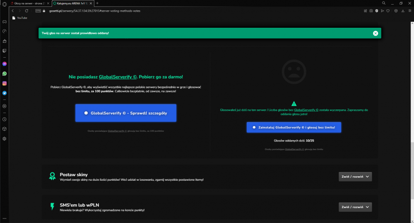Open the Twitch sidebar panel
414x223 pixels.
tap(5, 51)
